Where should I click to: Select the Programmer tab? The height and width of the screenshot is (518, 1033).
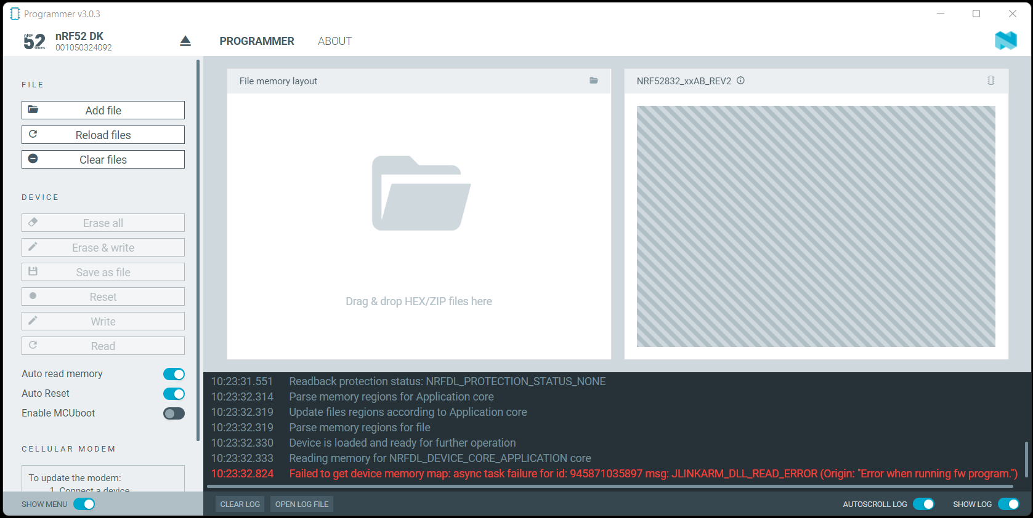point(257,41)
